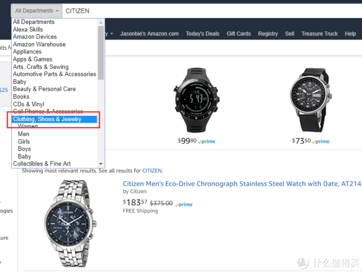Click the $73.50 price
Viewport: 362px width, 272px height.
point(301,141)
